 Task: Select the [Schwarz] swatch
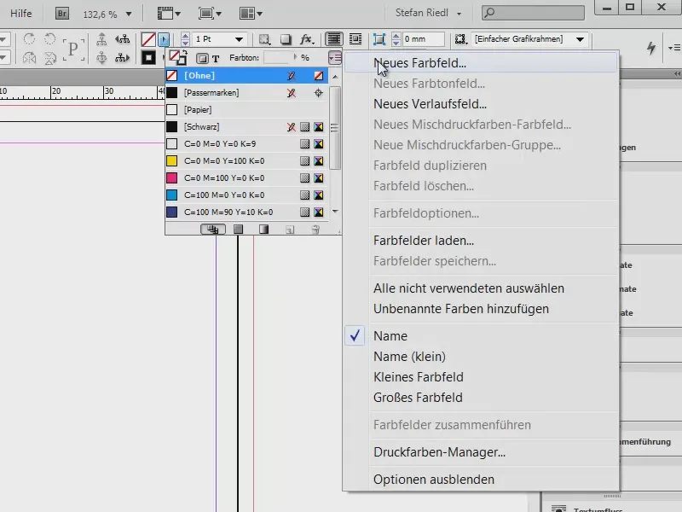click(x=247, y=126)
